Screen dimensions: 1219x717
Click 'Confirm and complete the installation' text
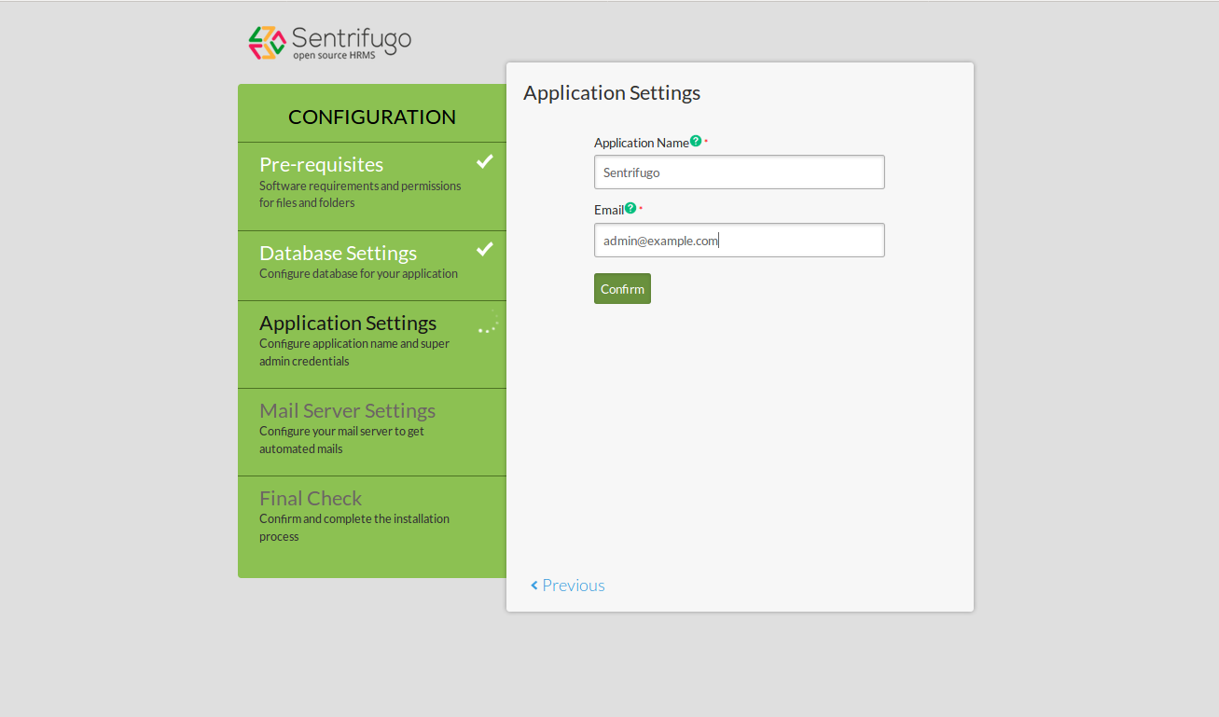click(x=354, y=527)
